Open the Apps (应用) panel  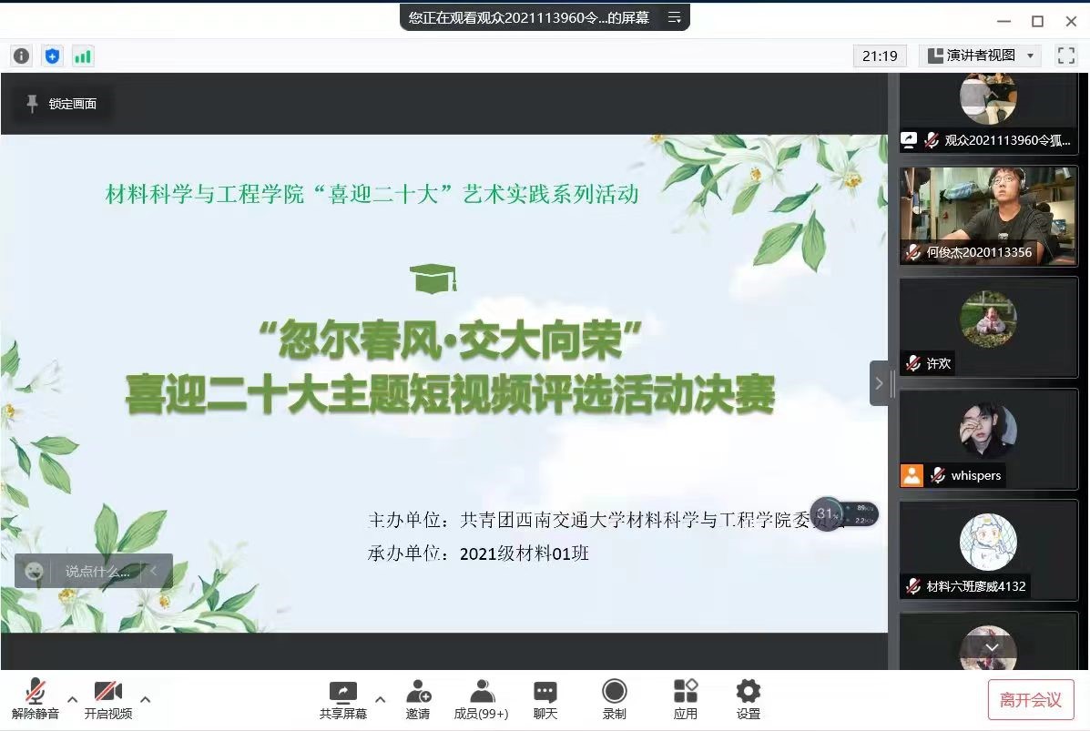coord(685,699)
